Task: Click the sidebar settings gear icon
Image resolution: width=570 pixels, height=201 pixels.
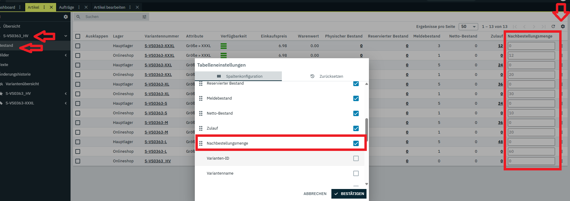Action: coord(66,17)
